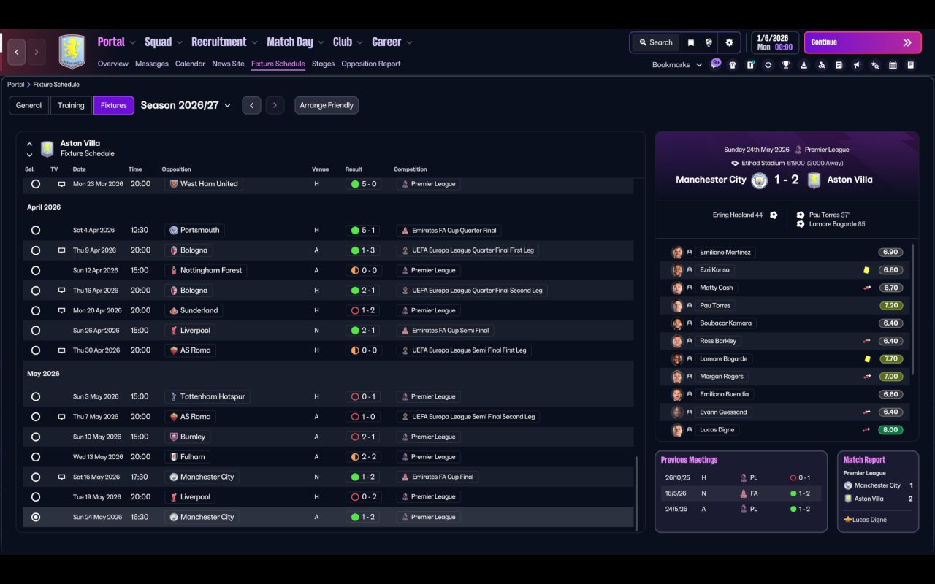Viewport: 935px width, 584px height.
Task: Select the Nottingham Forest fixture radio button
Action: 36,270
